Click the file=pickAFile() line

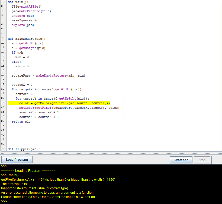coord(27,6)
